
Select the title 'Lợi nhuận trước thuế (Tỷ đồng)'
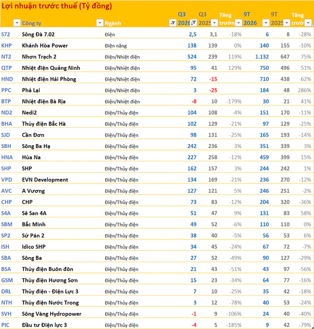(x=57, y=6)
